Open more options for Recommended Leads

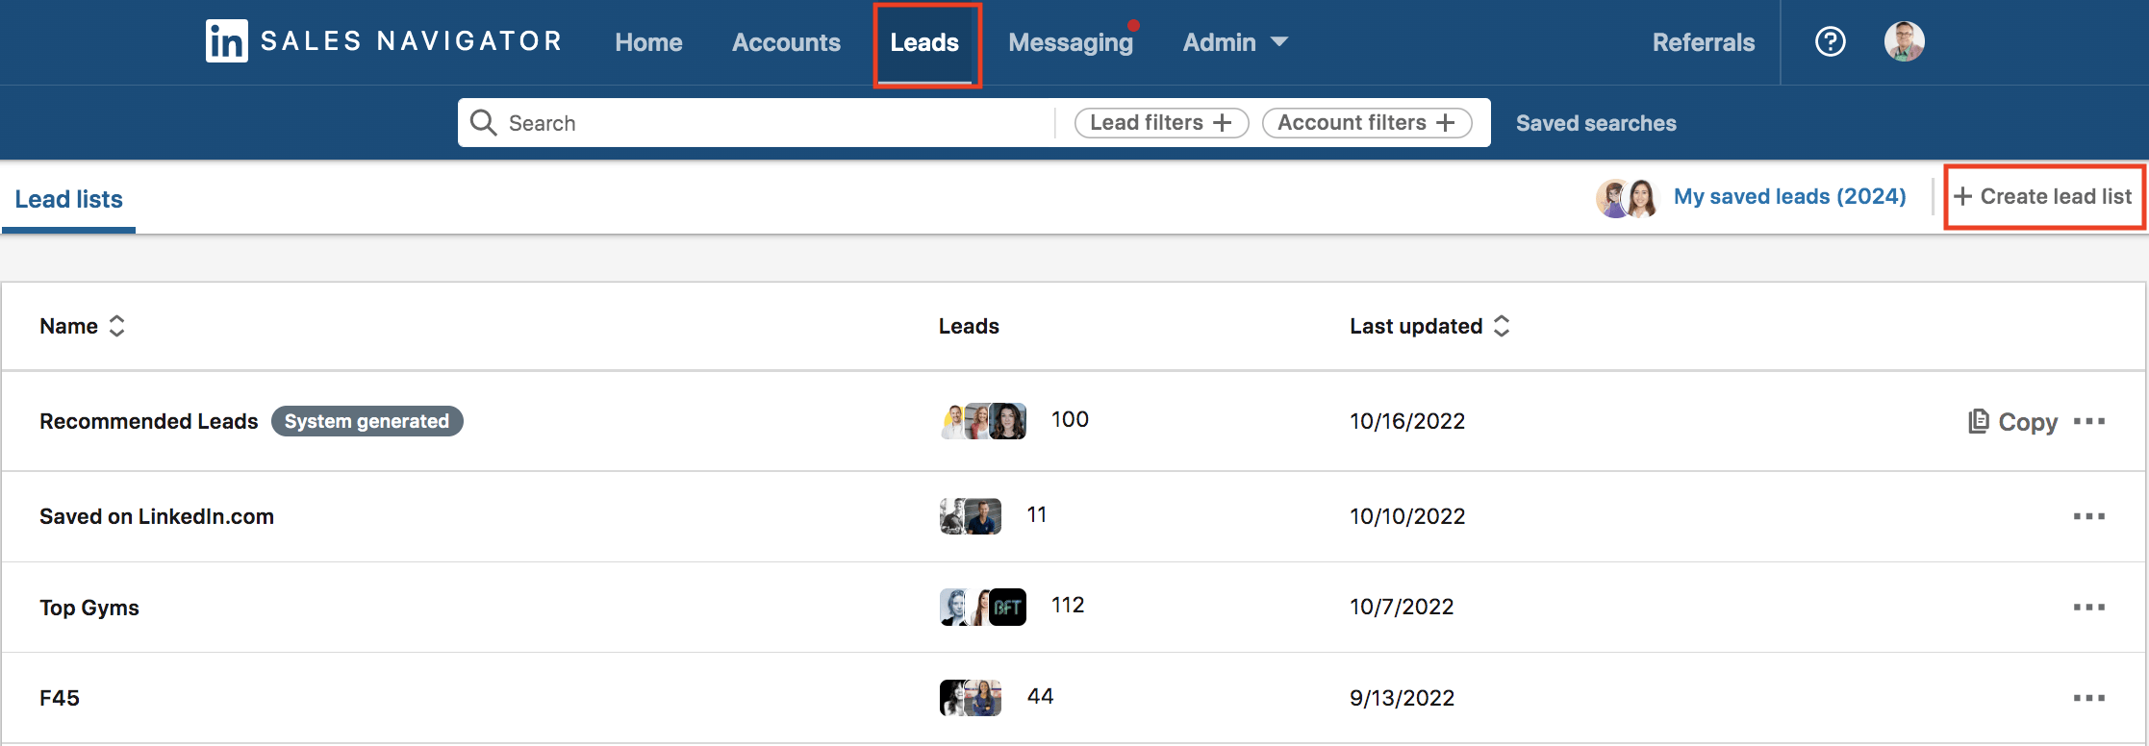click(2088, 421)
